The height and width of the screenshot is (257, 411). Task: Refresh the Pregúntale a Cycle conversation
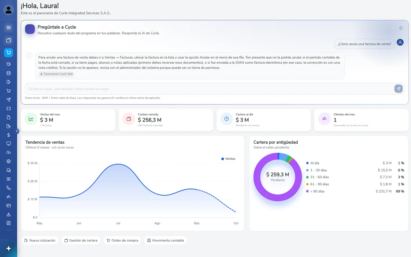tap(401, 28)
